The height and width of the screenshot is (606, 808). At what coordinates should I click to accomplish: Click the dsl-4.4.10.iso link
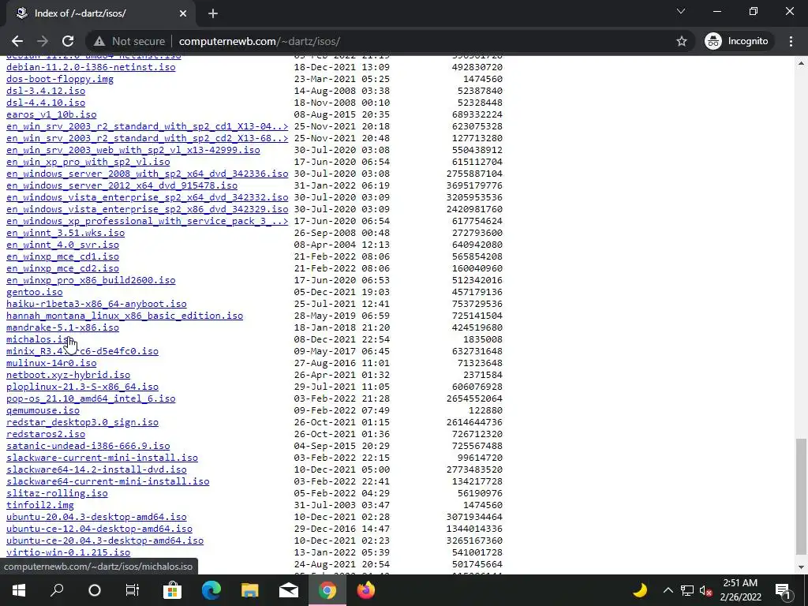pyautogui.click(x=46, y=103)
